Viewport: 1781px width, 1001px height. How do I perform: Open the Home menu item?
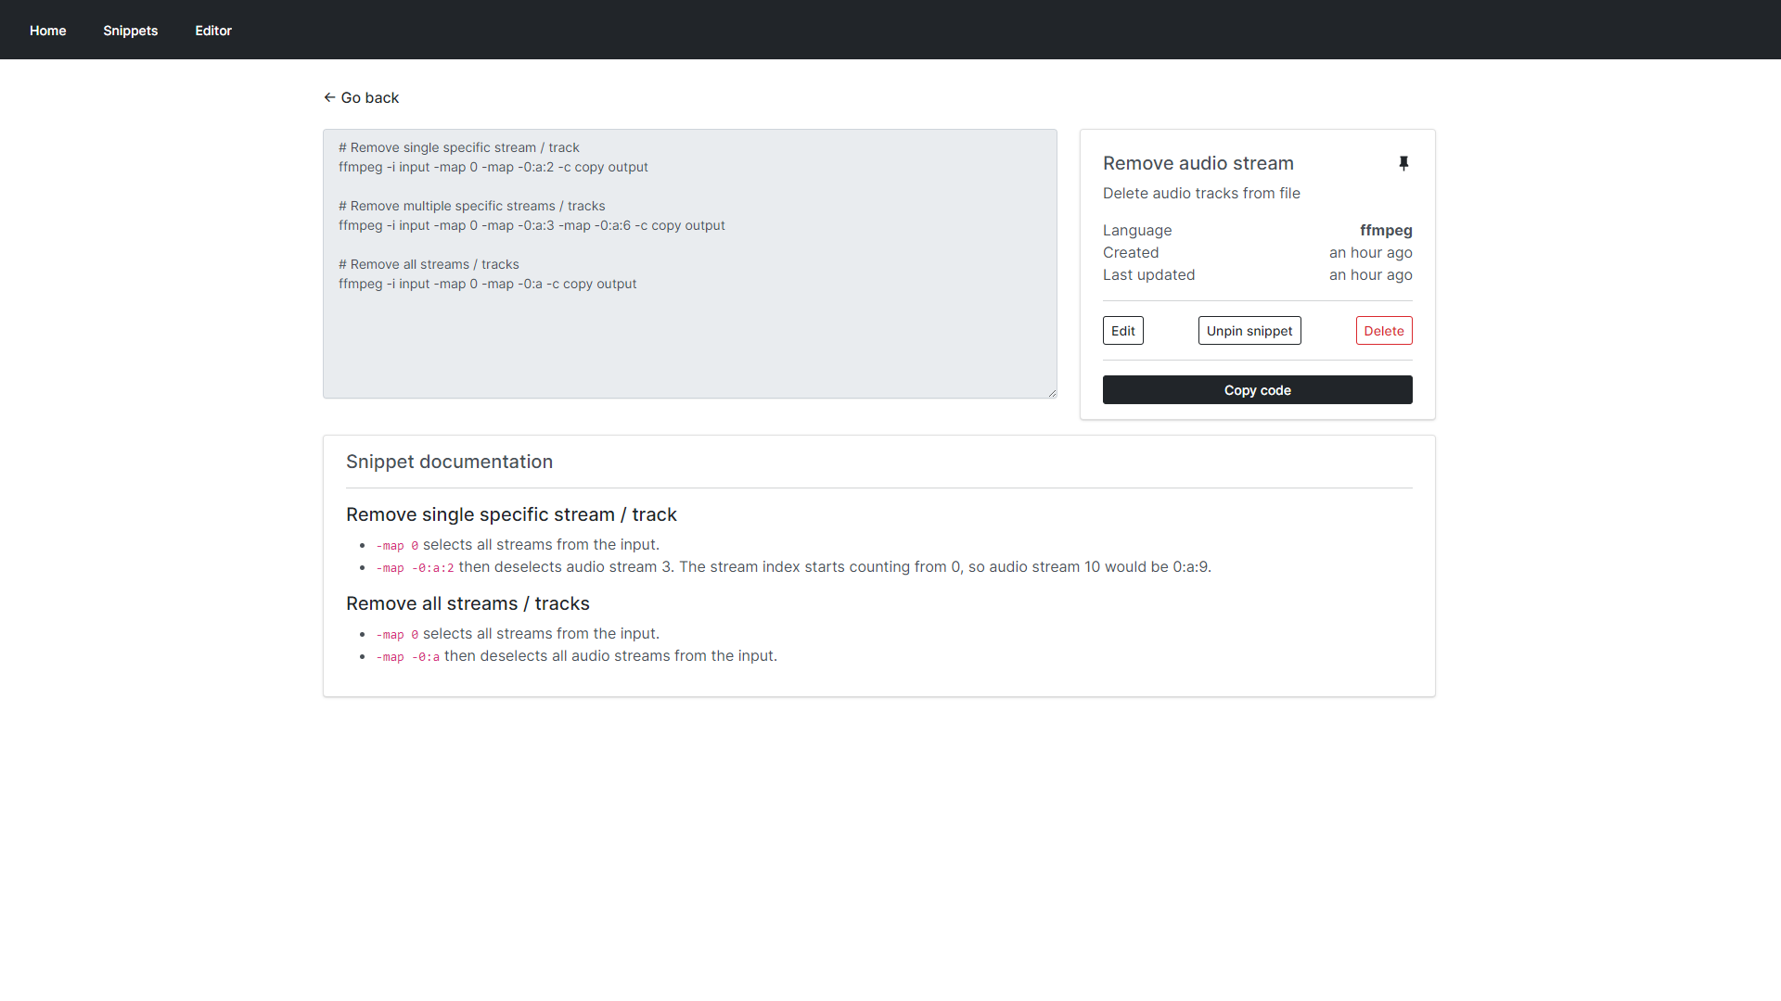tap(47, 31)
